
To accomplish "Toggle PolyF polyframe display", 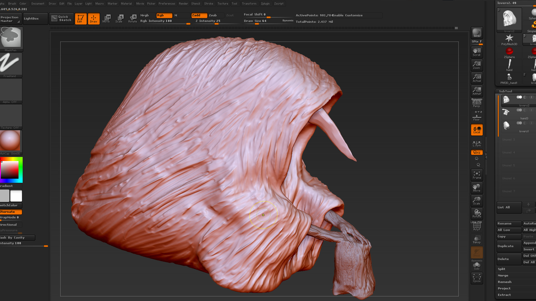I will 477,226.
